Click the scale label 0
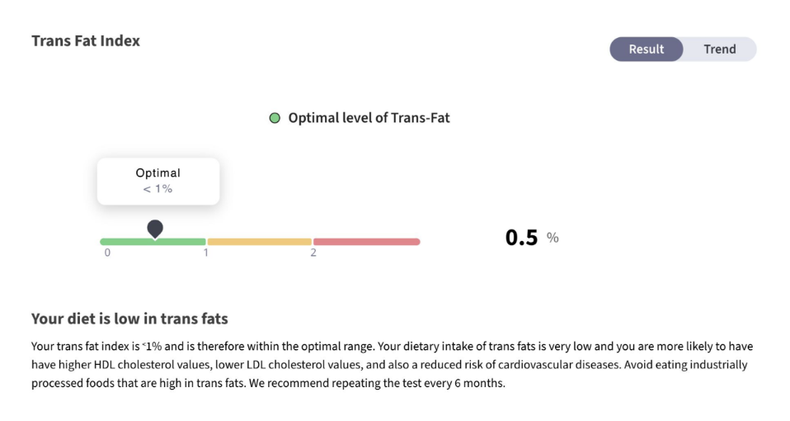 [x=107, y=253]
